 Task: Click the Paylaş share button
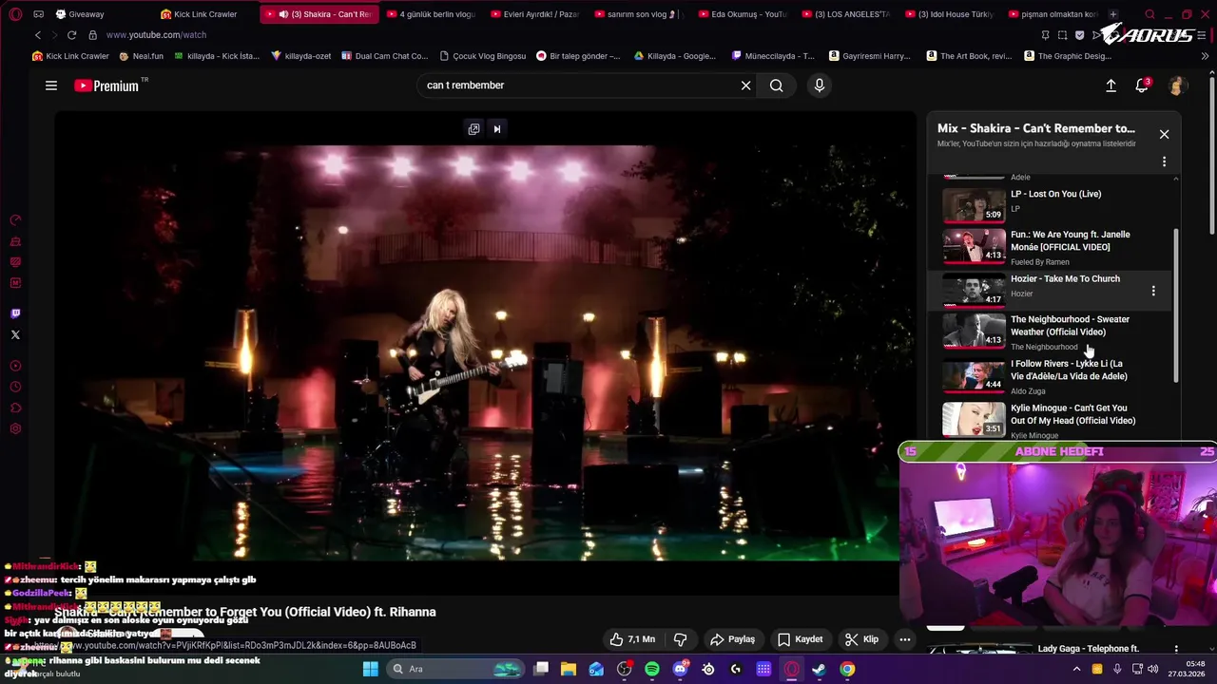pos(732,639)
